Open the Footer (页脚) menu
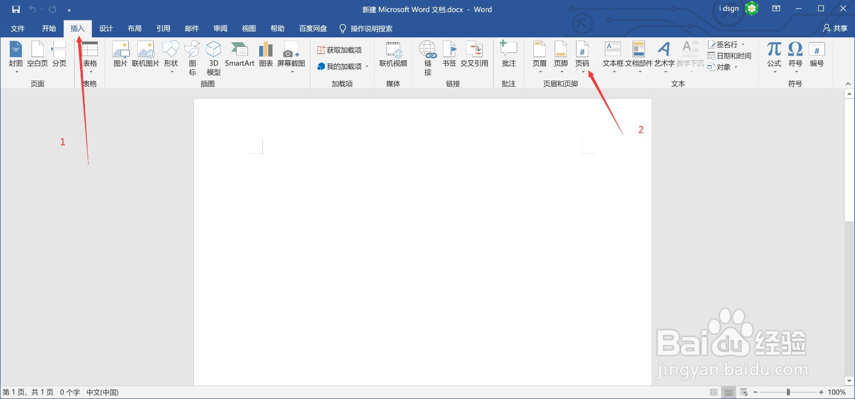 point(561,57)
